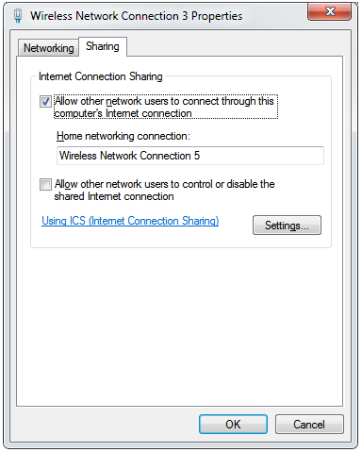The width and height of the screenshot is (362, 452).
Task: Click the blank area below the sharing group box
Action: tap(180, 327)
